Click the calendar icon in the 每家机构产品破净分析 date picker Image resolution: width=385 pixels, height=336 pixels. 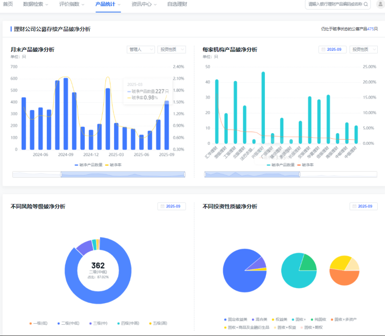coord(323,50)
